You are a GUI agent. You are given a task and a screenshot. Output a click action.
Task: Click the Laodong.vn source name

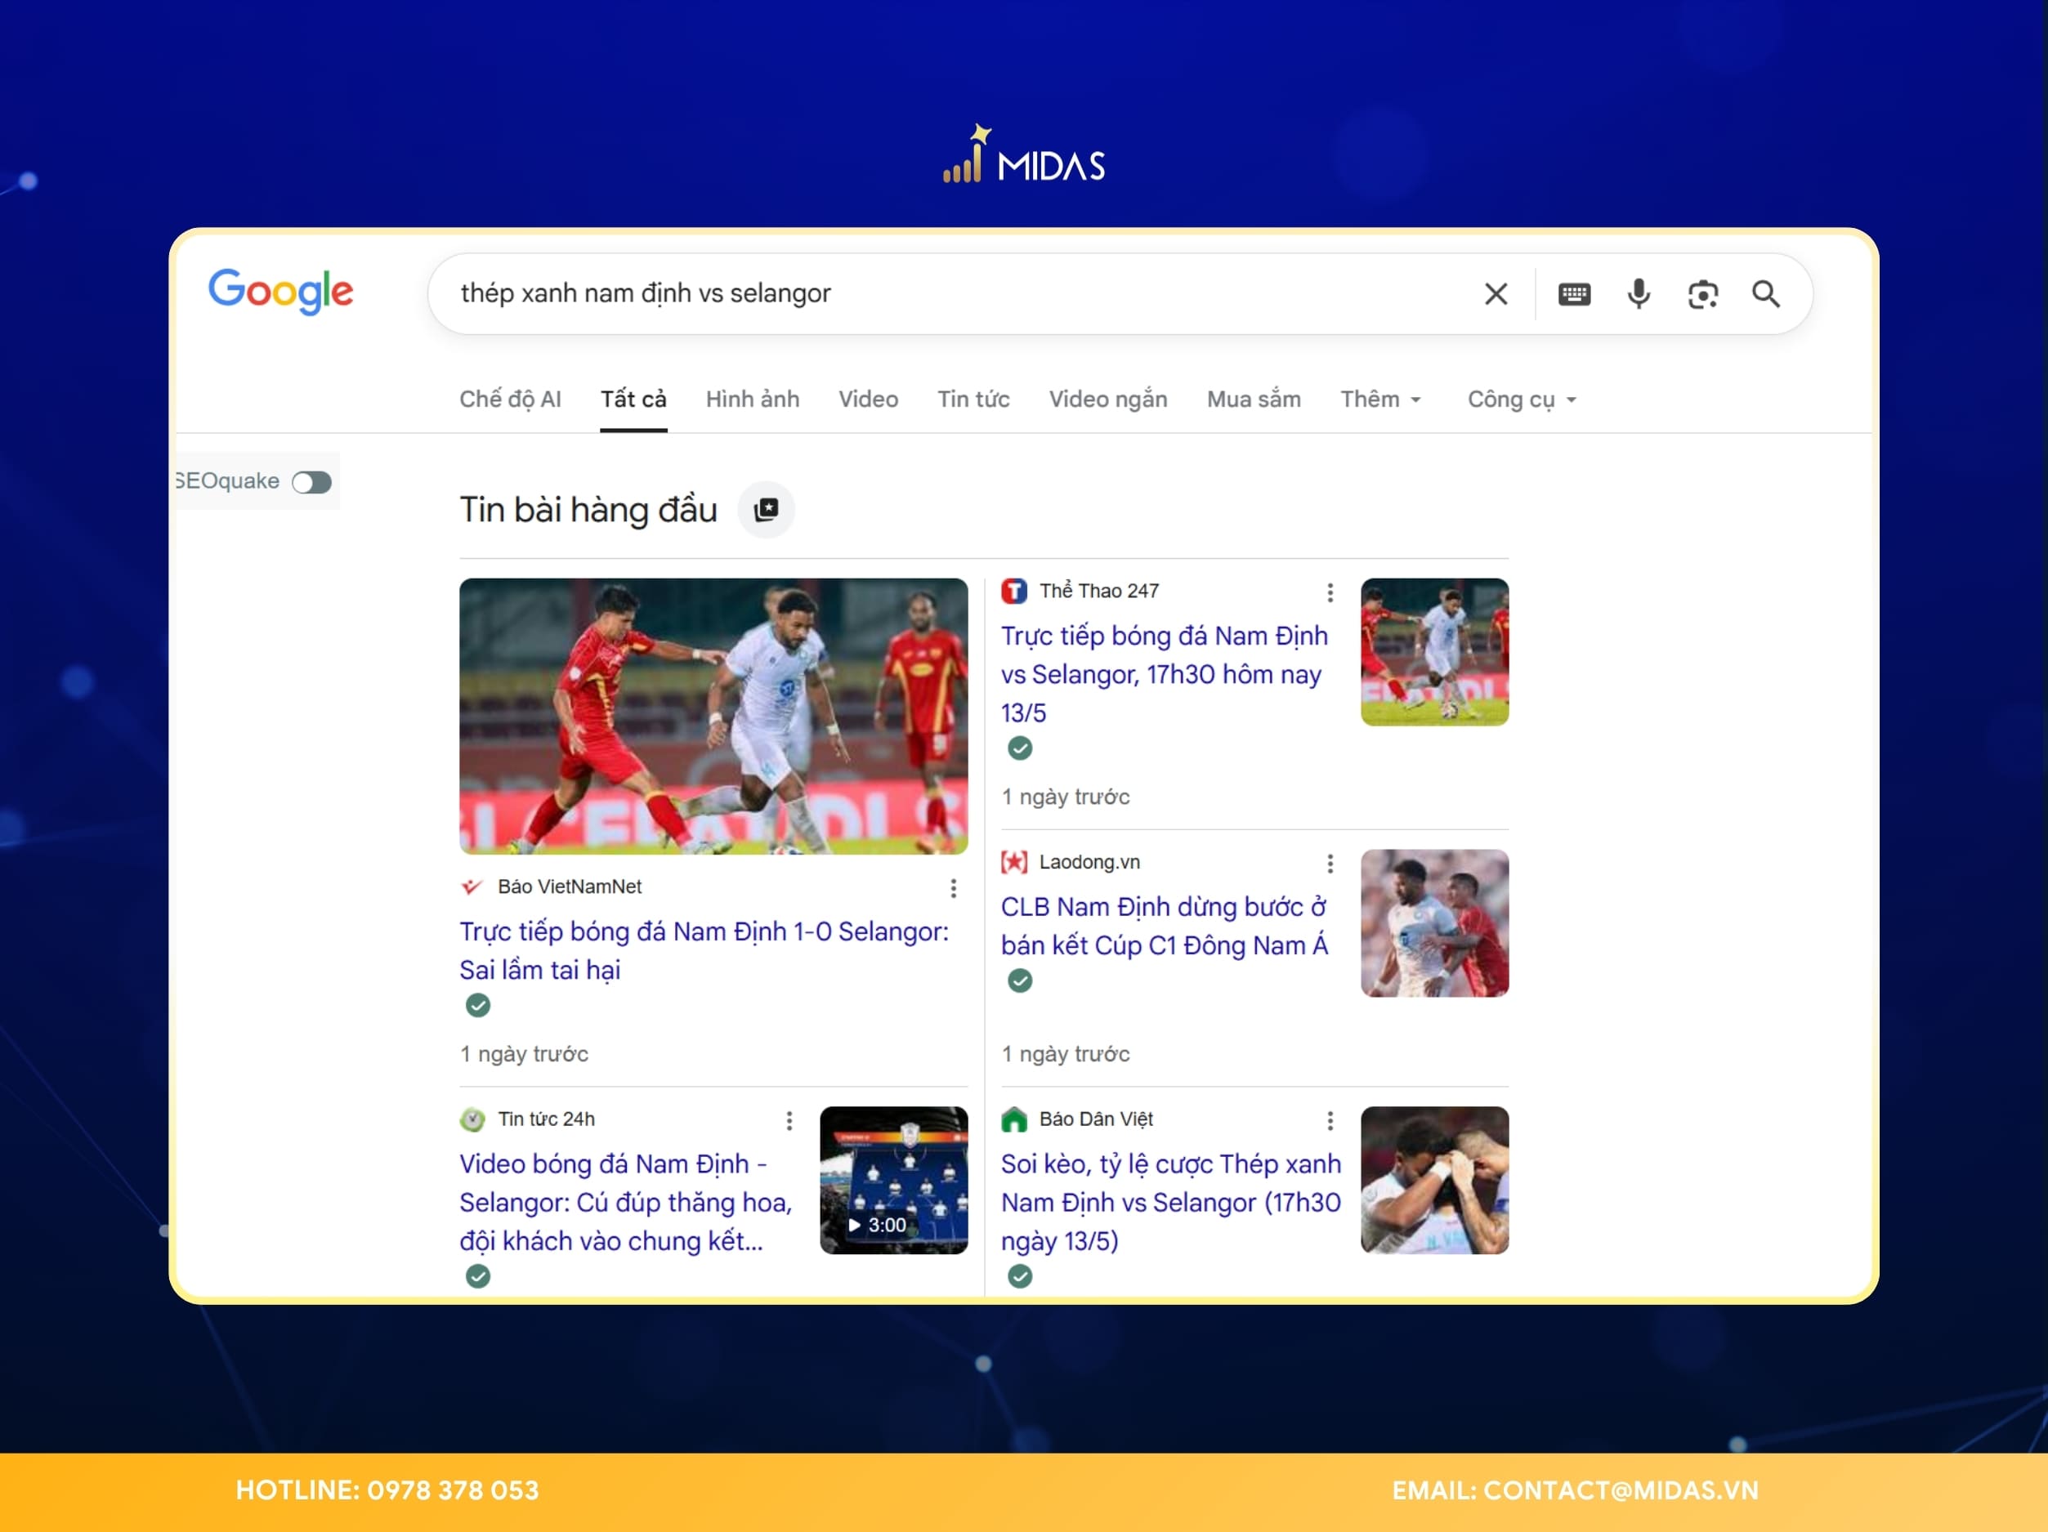[x=1089, y=862]
